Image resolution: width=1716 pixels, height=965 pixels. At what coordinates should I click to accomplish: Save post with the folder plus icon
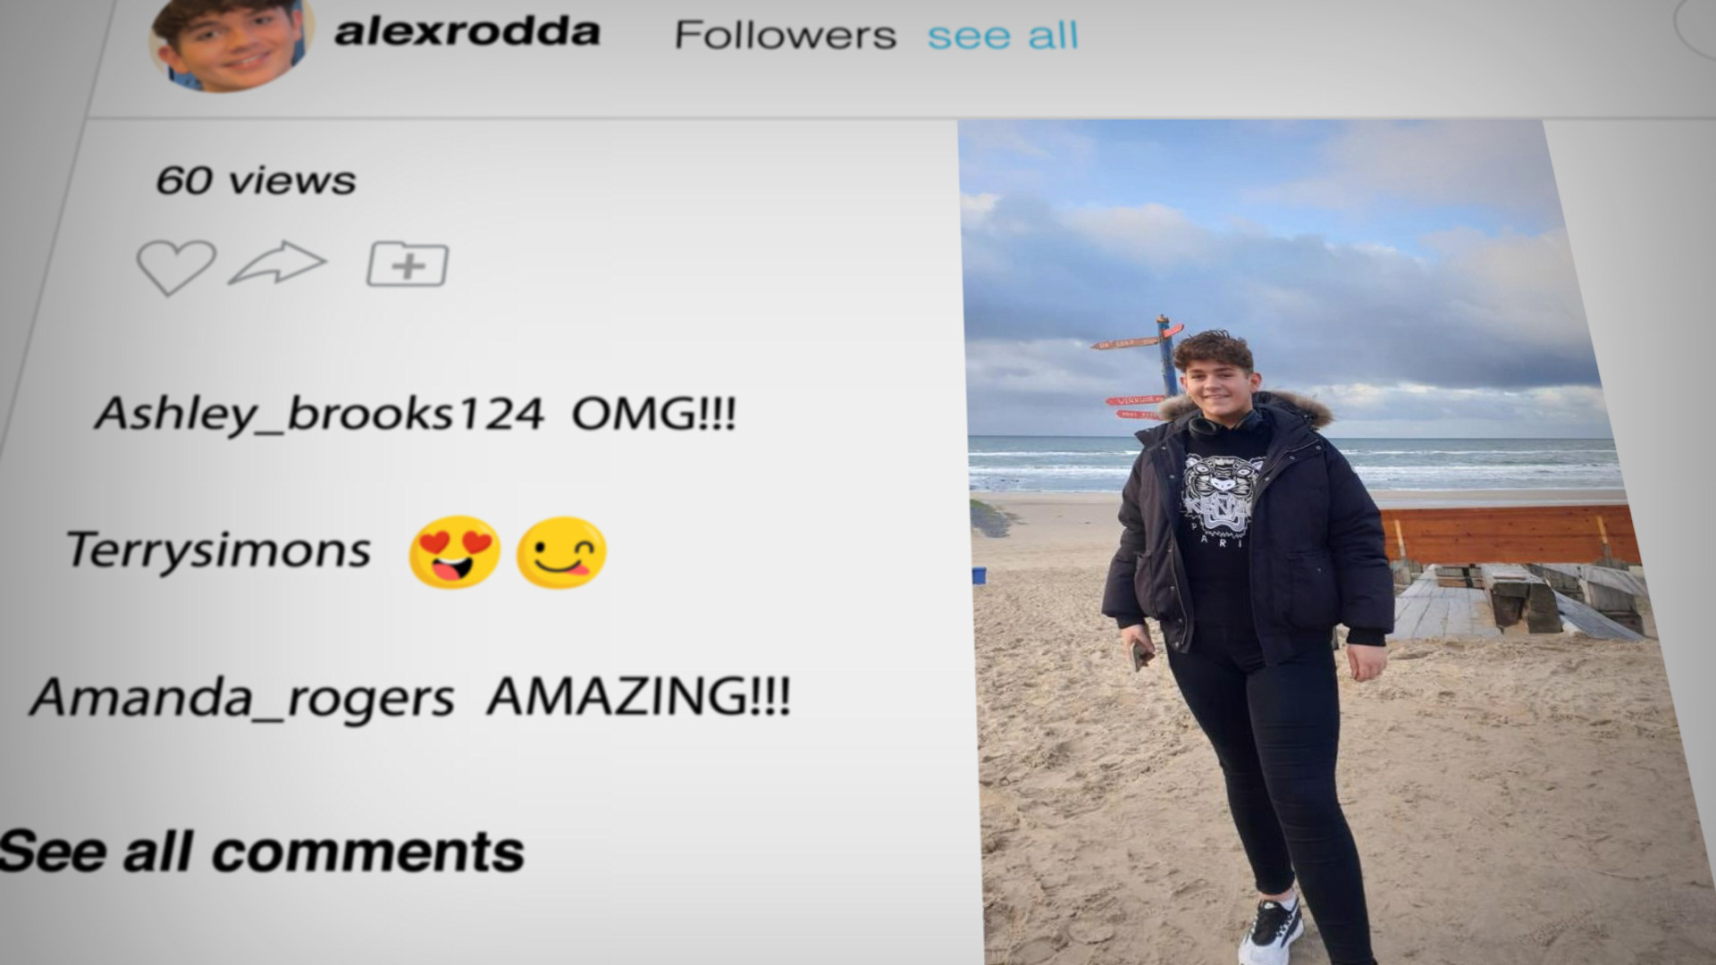[407, 264]
